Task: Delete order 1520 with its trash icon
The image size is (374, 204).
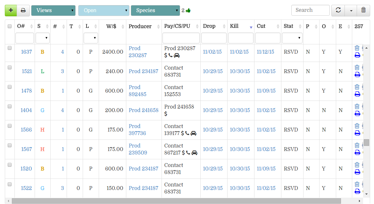Action: click(357, 165)
